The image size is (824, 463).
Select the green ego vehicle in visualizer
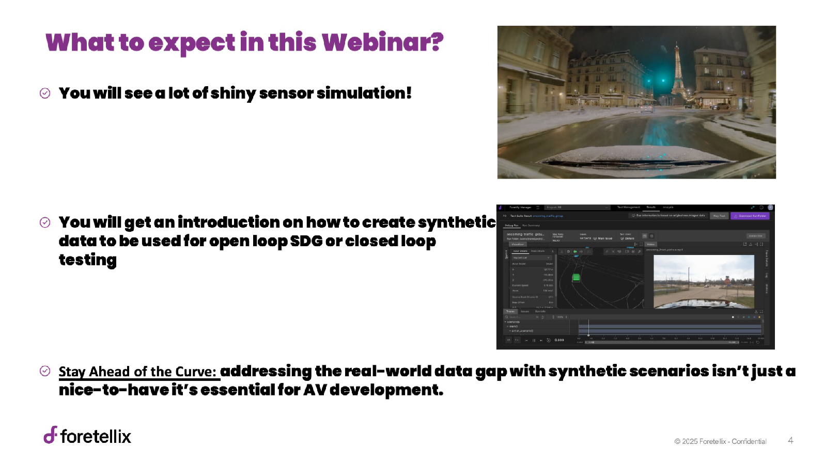pyautogui.click(x=576, y=278)
